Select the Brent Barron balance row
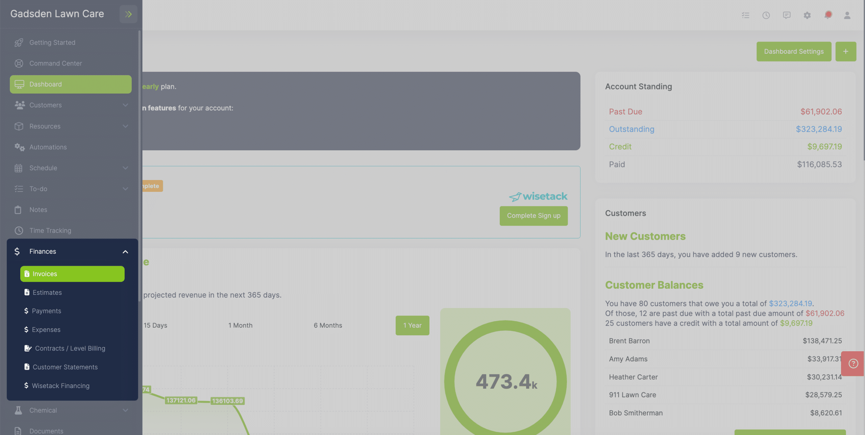Viewport: 865px width, 435px height. point(725,341)
